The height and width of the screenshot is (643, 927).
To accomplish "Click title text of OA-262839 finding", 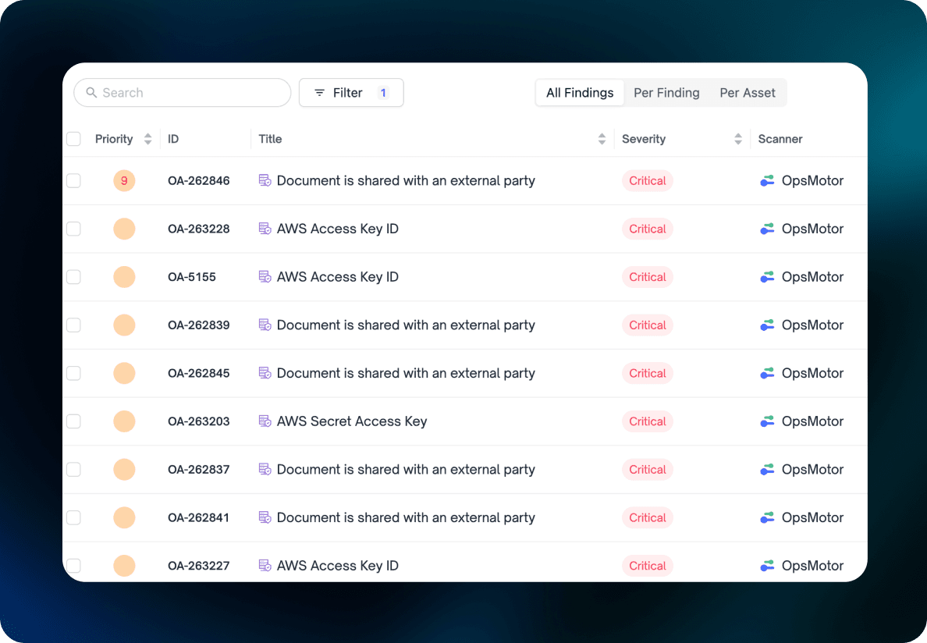I will pyautogui.click(x=406, y=325).
